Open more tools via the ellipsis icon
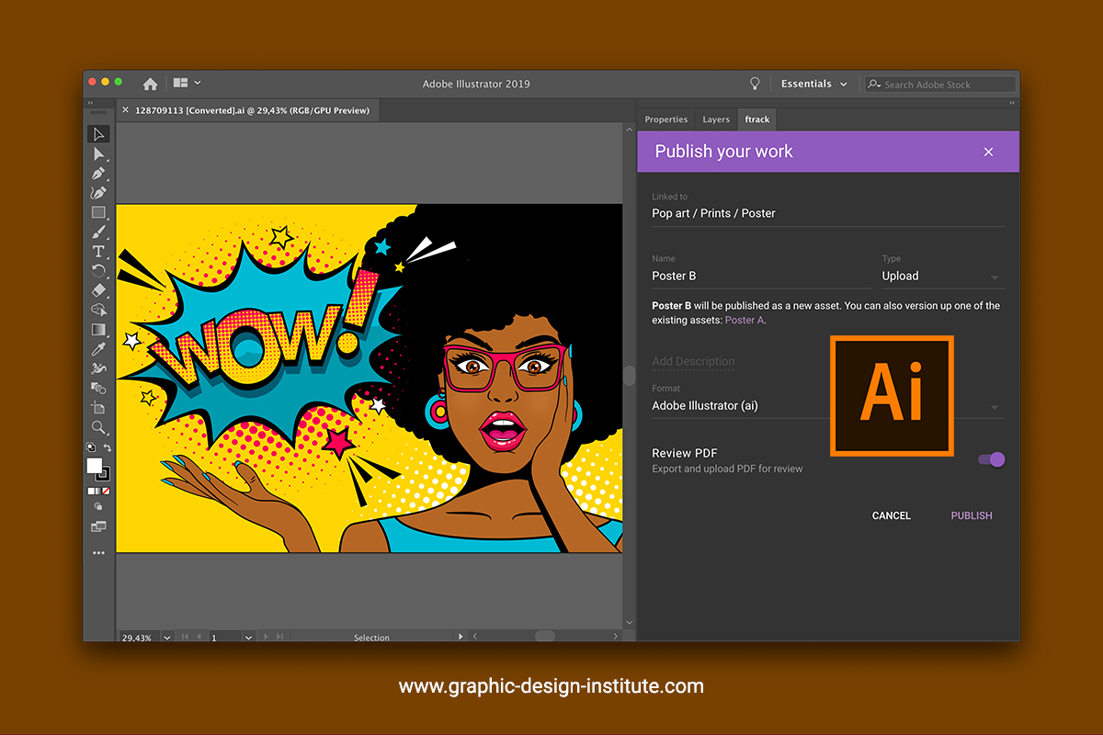The height and width of the screenshot is (735, 1103). tap(97, 552)
